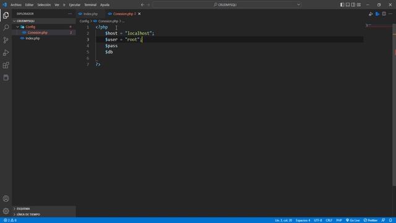This screenshot has width=396, height=223.
Task: Open the errors and warnings status indicator
Action: (10, 221)
